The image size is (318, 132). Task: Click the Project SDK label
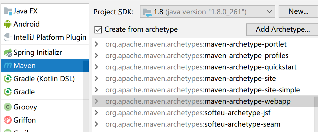coord(113,12)
